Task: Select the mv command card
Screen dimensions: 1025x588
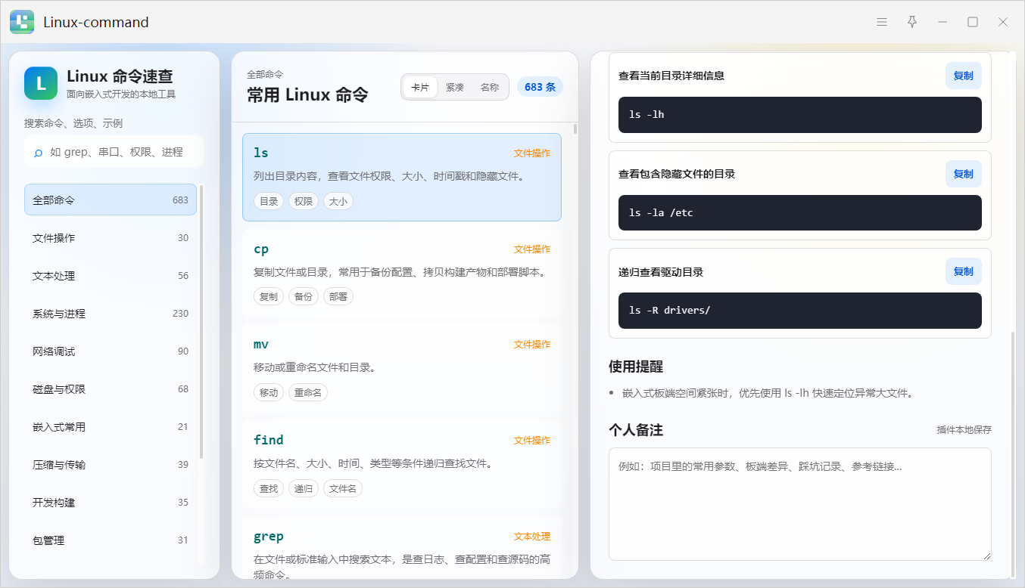Action: [x=402, y=369]
